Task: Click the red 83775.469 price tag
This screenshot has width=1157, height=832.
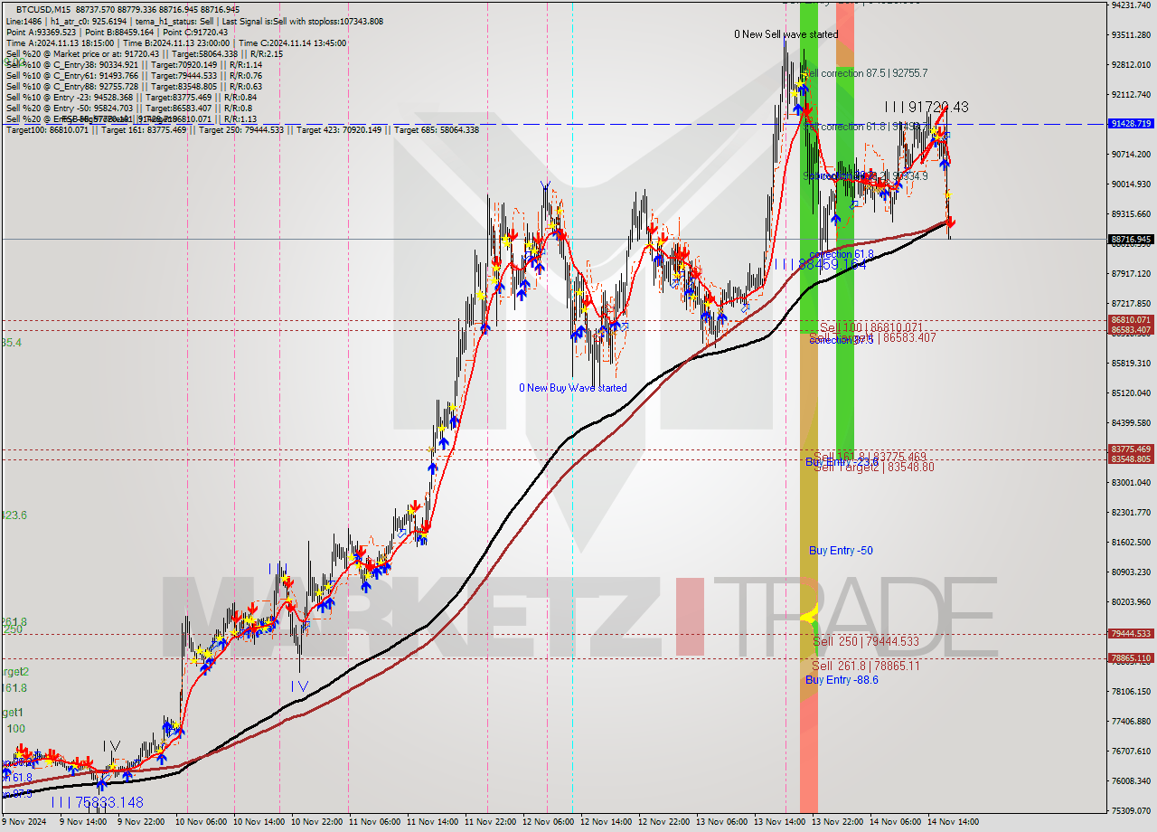Action: click(1131, 449)
